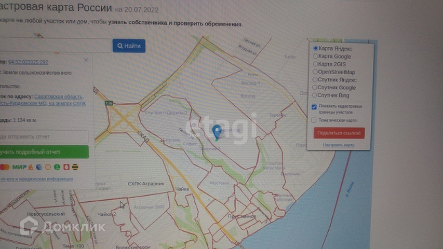Image resolution: width=443 pixels, height=249 pixels.
Task: Click the orange QIWI payment icon
Action: tap(48, 167)
